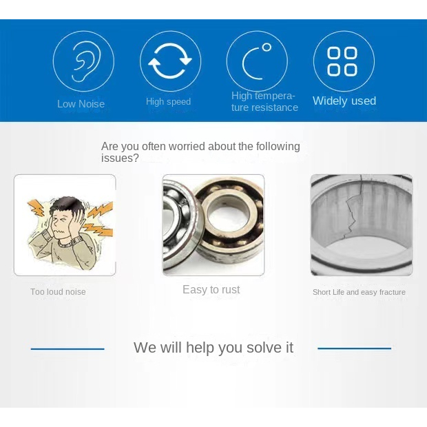This screenshot has width=427, height=427.
Task: Open the cracked bearing ring photo
Action: click(362, 225)
